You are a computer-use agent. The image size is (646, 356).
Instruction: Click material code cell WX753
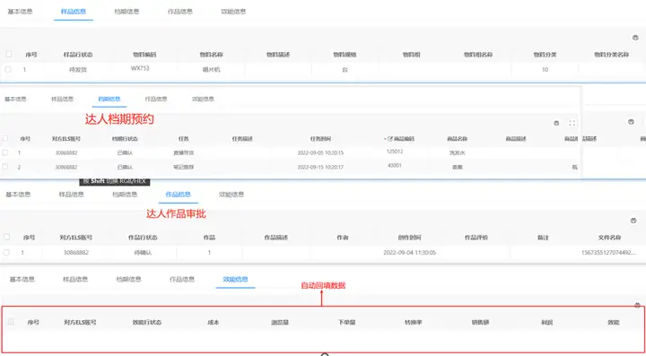click(x=140, y=68)
